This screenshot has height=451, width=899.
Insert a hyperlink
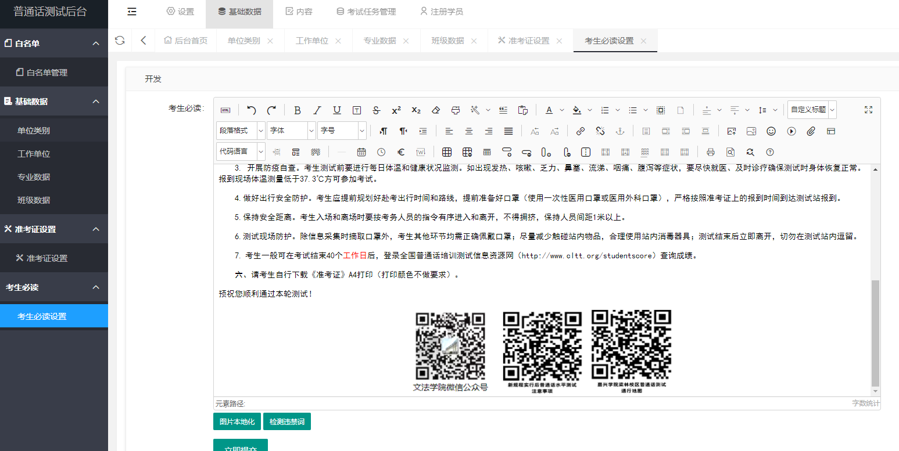coord(581,131)
